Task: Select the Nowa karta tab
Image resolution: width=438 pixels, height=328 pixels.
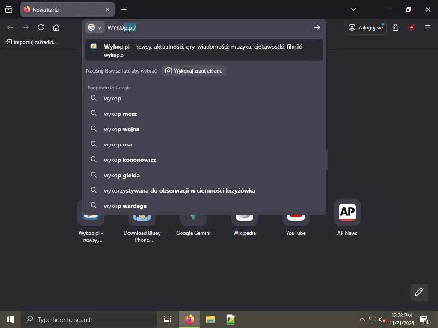Action: pyautogui.click(x=67, y=9)
